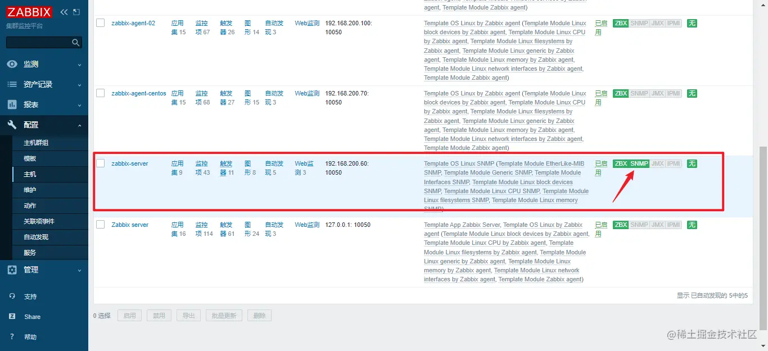The image size is (768, 351).
Task: Click the 删除 button
Action: 259,316
